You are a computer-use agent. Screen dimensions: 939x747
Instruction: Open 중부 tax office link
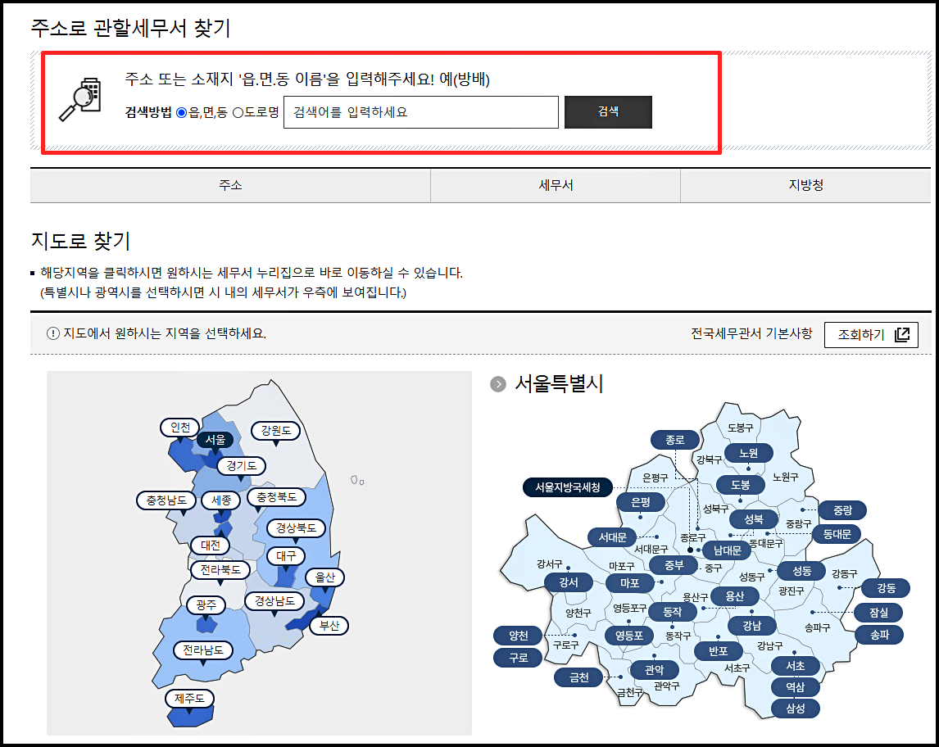[674, 564]
